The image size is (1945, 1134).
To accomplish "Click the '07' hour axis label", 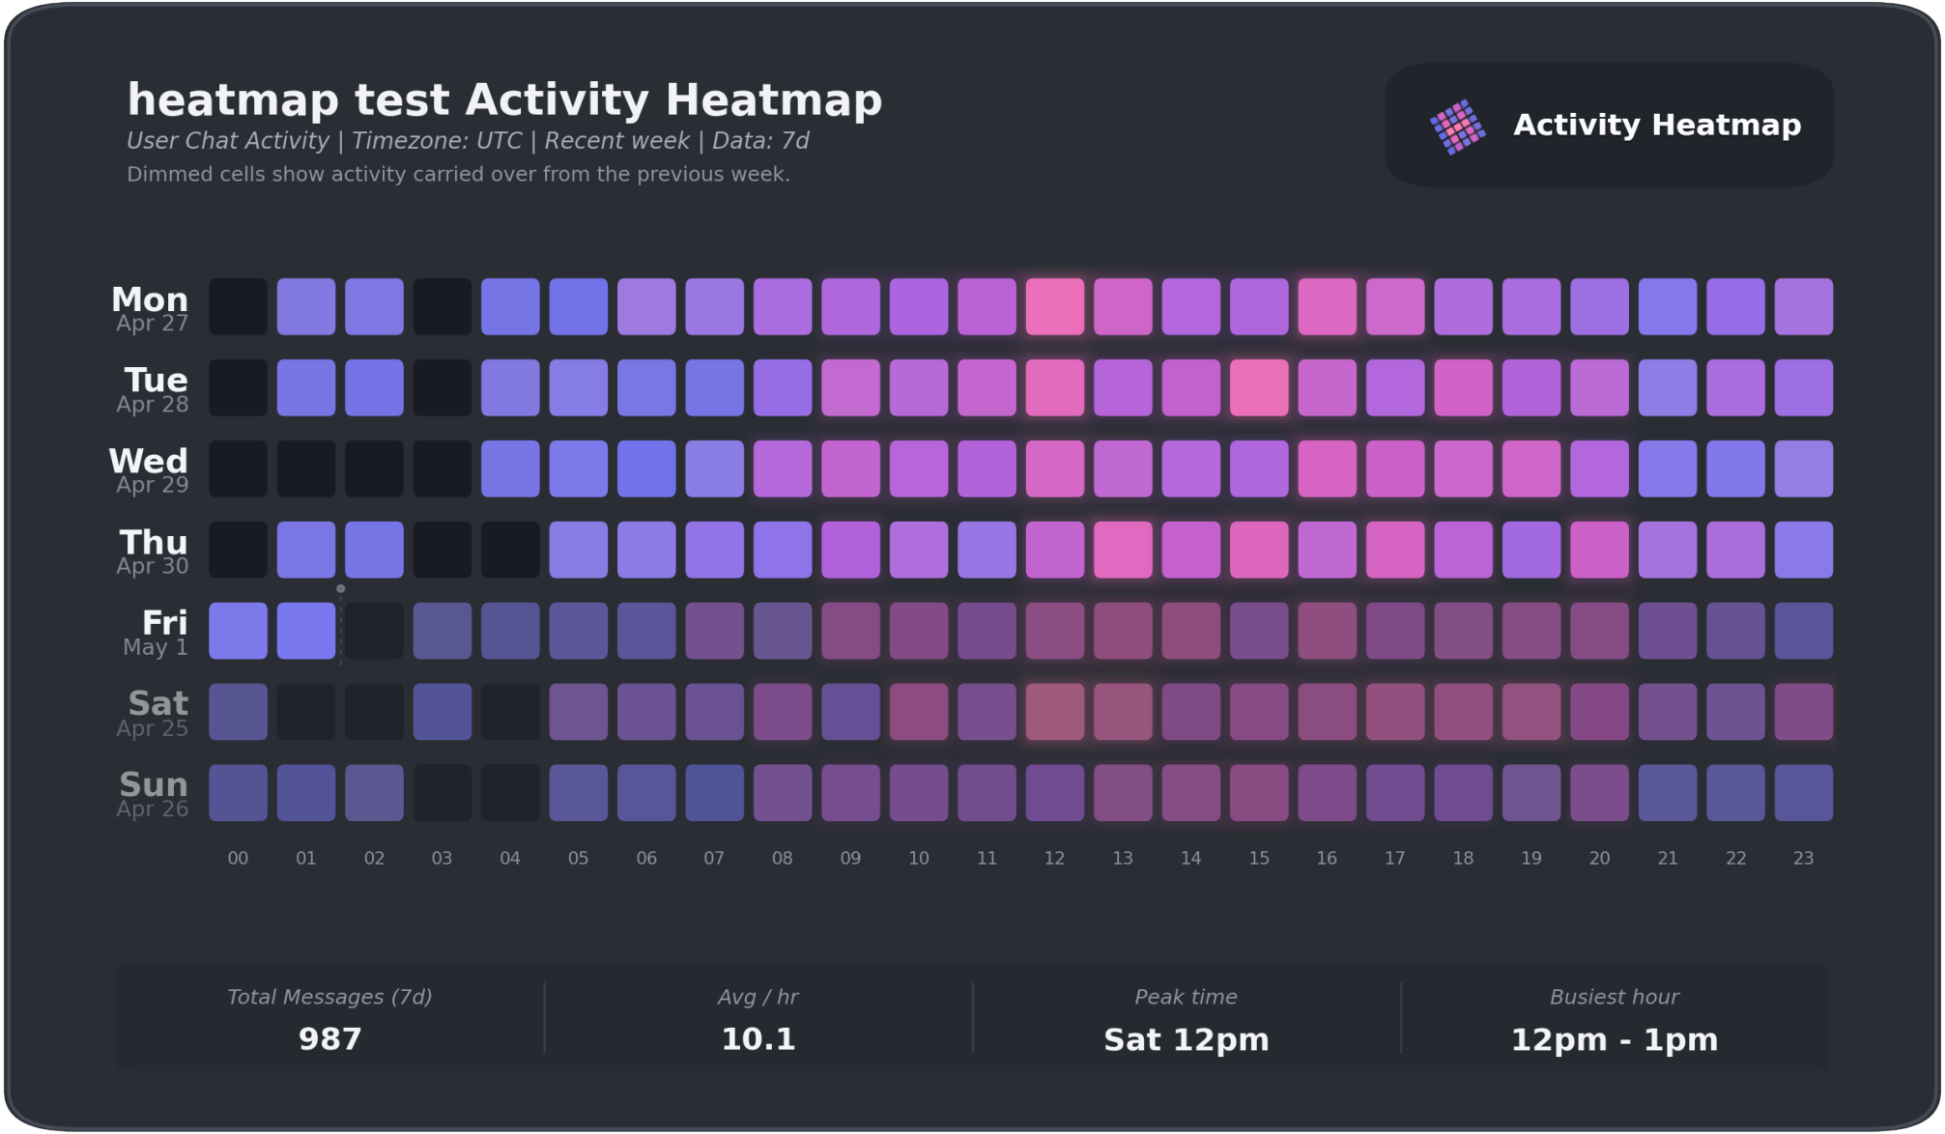I will point(714,858).
